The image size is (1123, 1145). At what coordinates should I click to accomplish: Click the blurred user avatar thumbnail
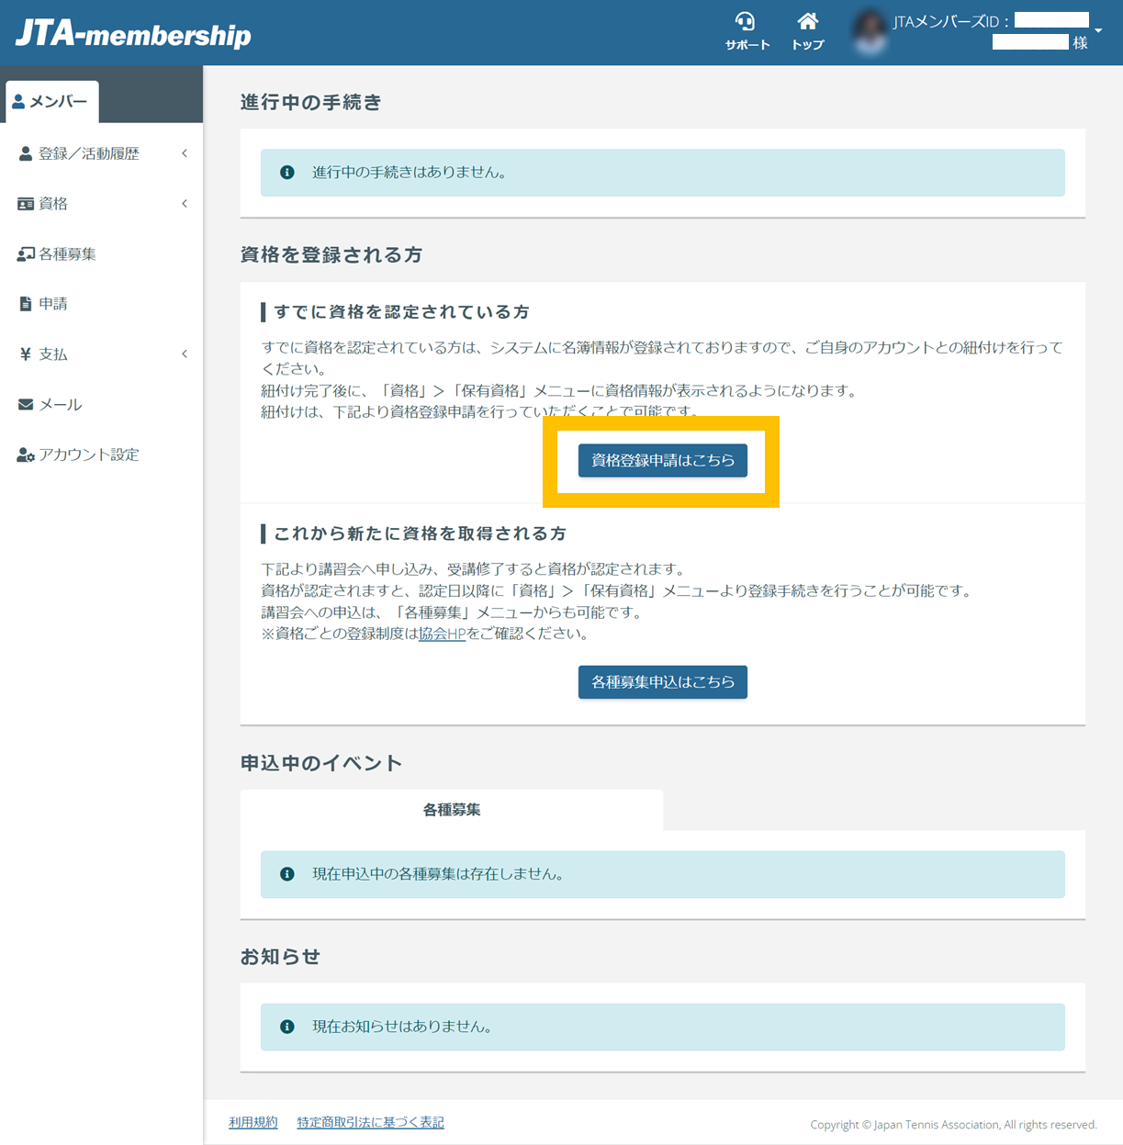point(870,32)
